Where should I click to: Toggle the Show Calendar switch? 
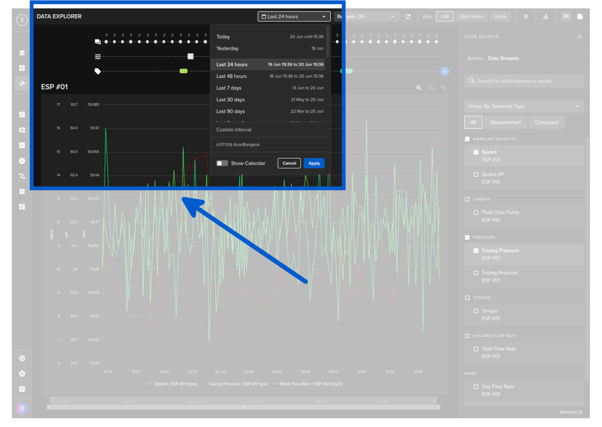pyautogui.click(x=222, y=163)
